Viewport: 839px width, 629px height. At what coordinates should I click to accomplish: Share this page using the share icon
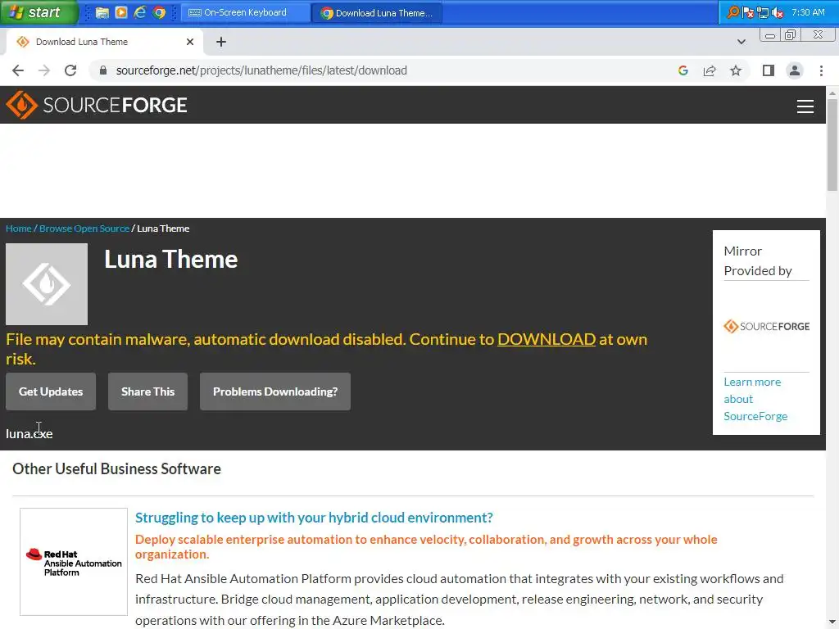coord(710,70)
